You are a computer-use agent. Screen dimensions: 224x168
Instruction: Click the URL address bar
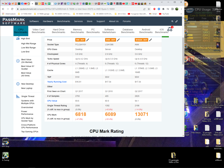click(x=80, y=9)
